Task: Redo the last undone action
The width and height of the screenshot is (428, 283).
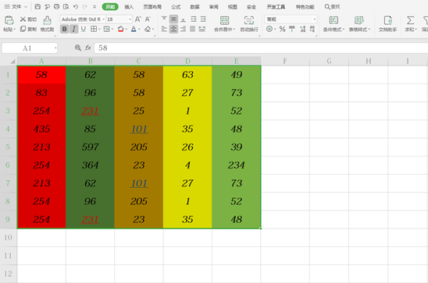Action: [x=84, y=7]
